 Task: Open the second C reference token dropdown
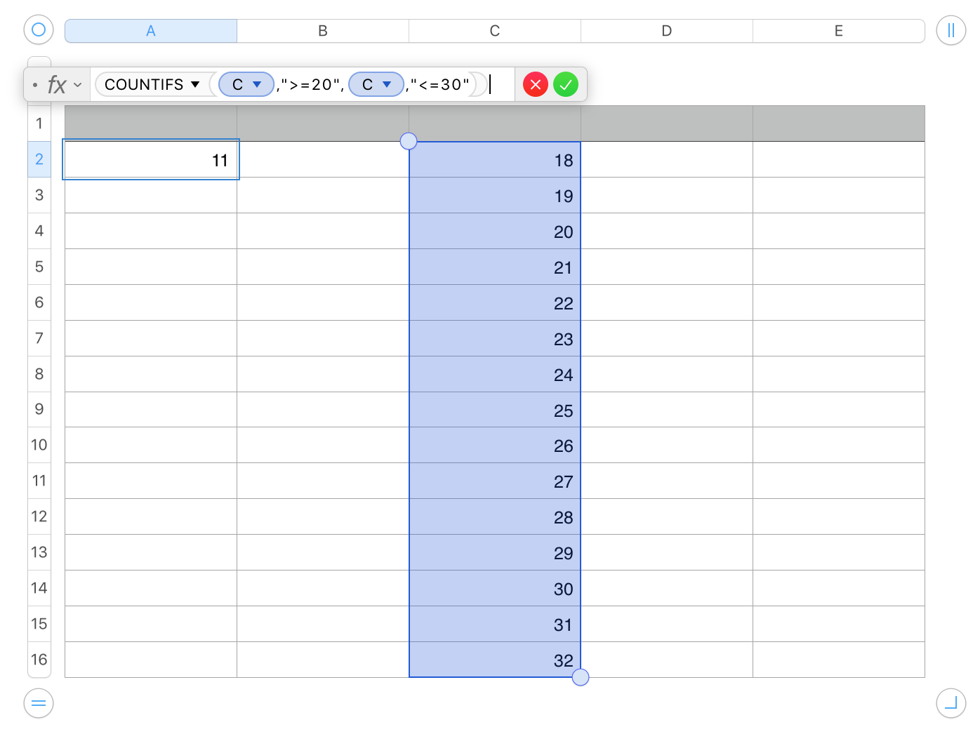(x=387, y=84)
